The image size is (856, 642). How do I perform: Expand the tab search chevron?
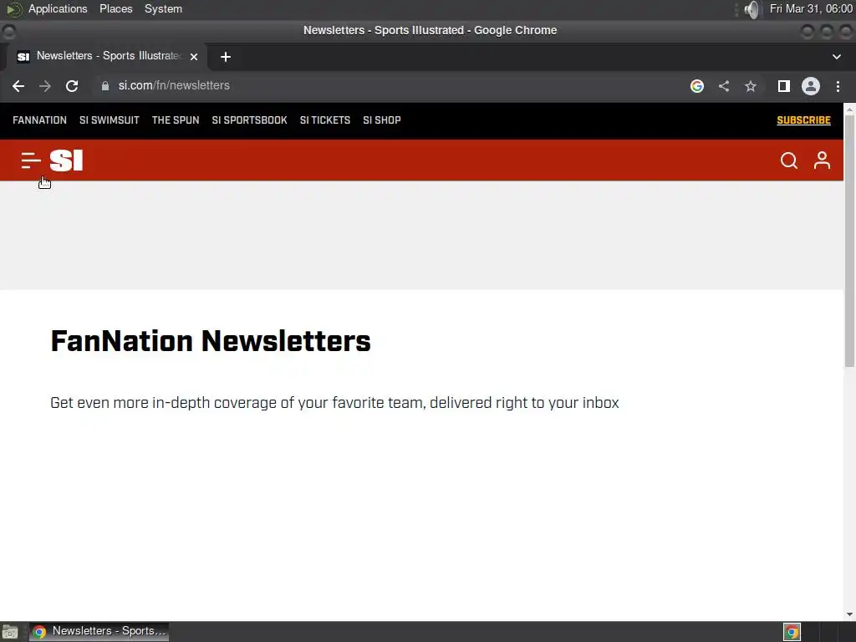[x=836, y=57]
